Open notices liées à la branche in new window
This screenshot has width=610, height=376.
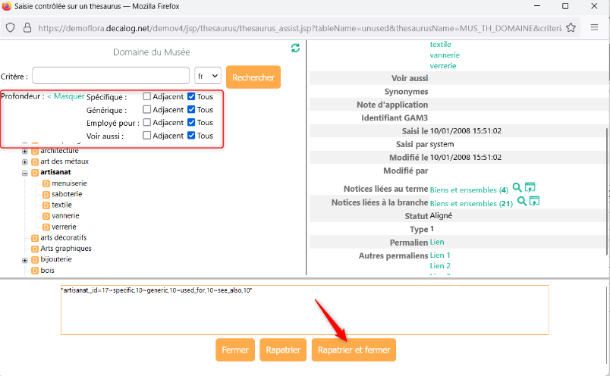pos(534,202)
